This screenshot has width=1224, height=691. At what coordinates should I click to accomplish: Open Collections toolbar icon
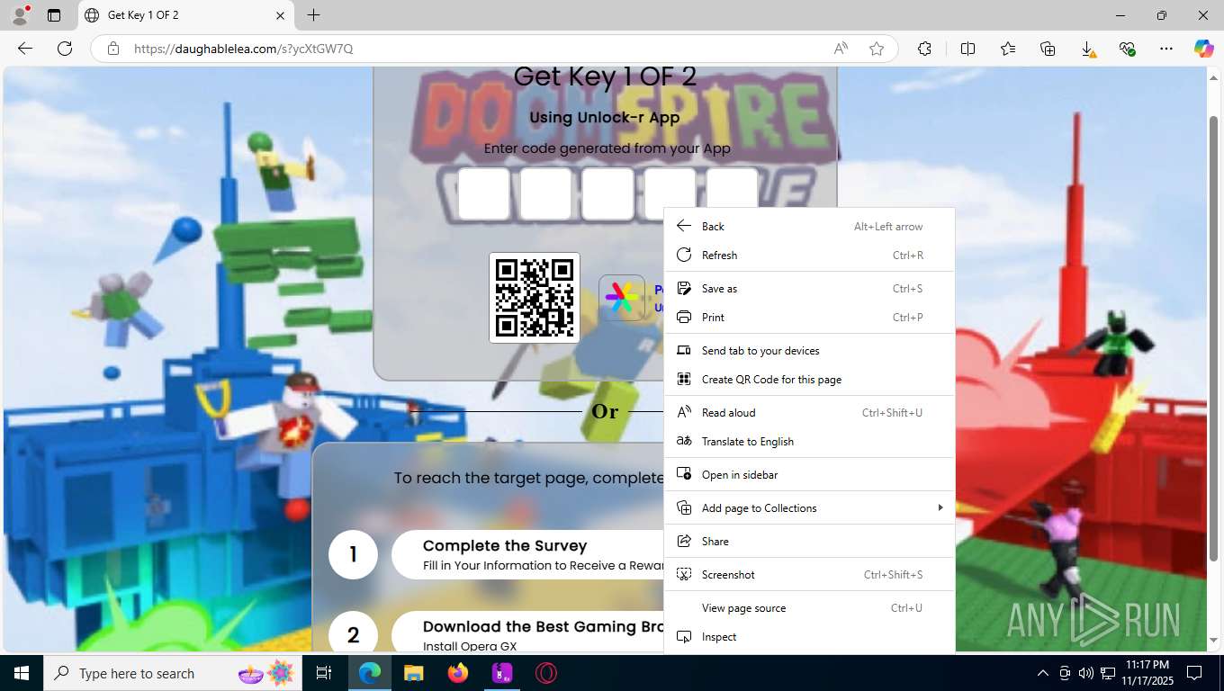[x=1048, y=49]
